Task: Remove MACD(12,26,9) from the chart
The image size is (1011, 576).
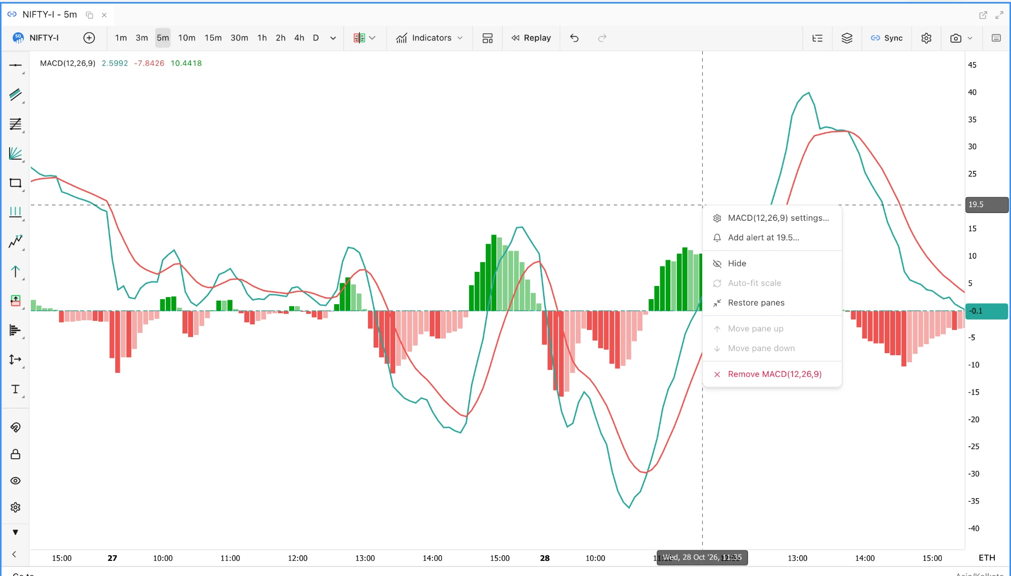Action: (x=772, y=374)
